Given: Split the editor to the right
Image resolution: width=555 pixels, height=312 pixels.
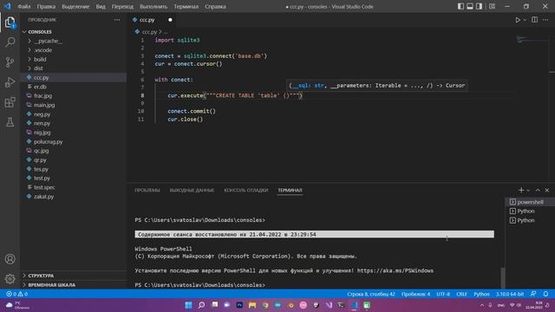Looking at the screenshot, I should (534, 20).
